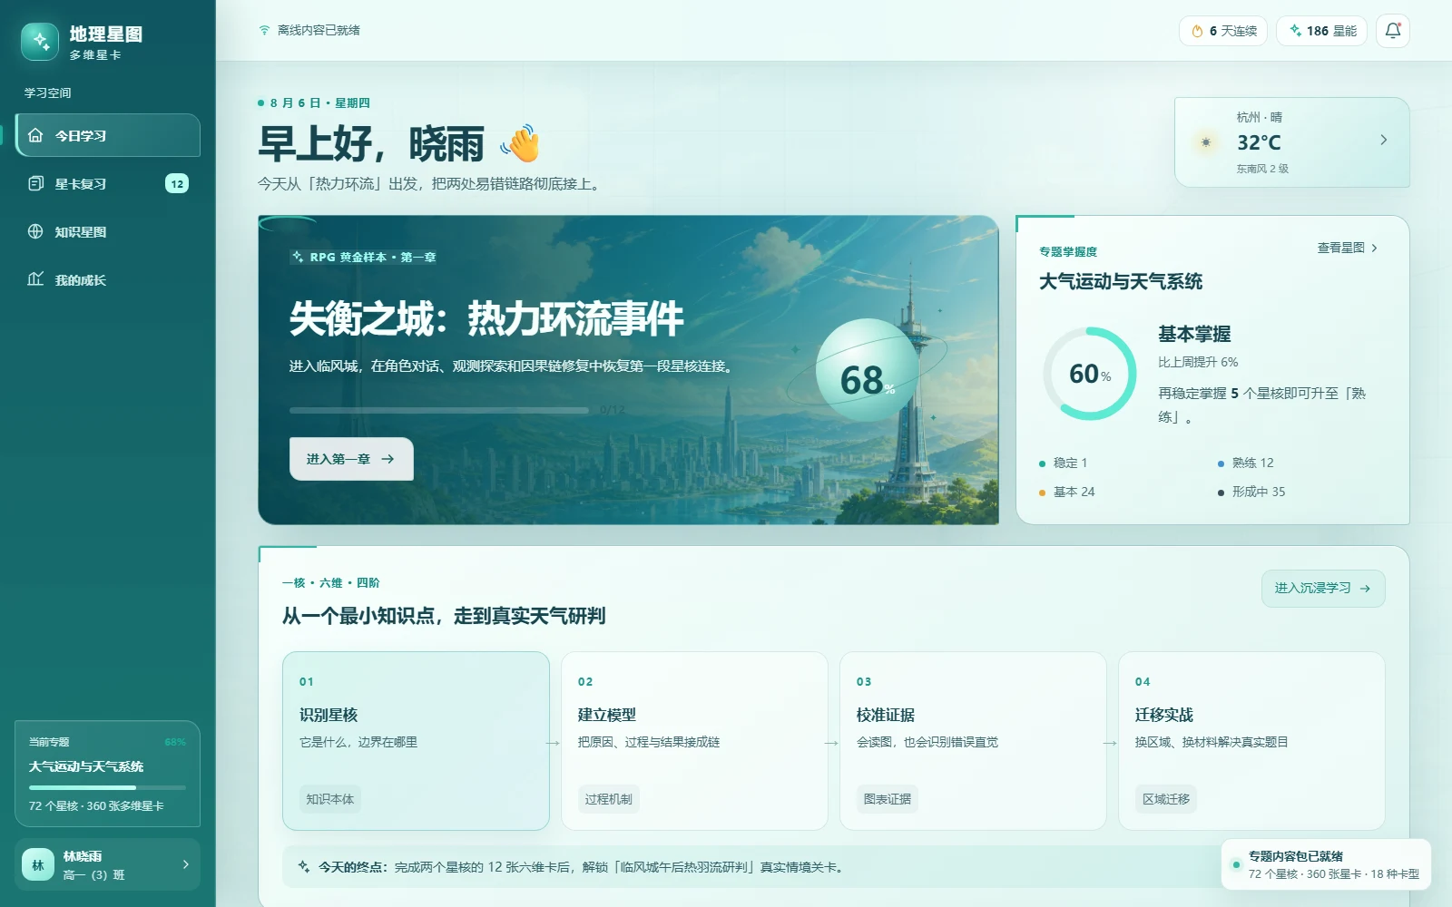This screenshot has height=907, width=1452.
Task: Click the 稳定 1 legend entry
Action: [1063, 463]
